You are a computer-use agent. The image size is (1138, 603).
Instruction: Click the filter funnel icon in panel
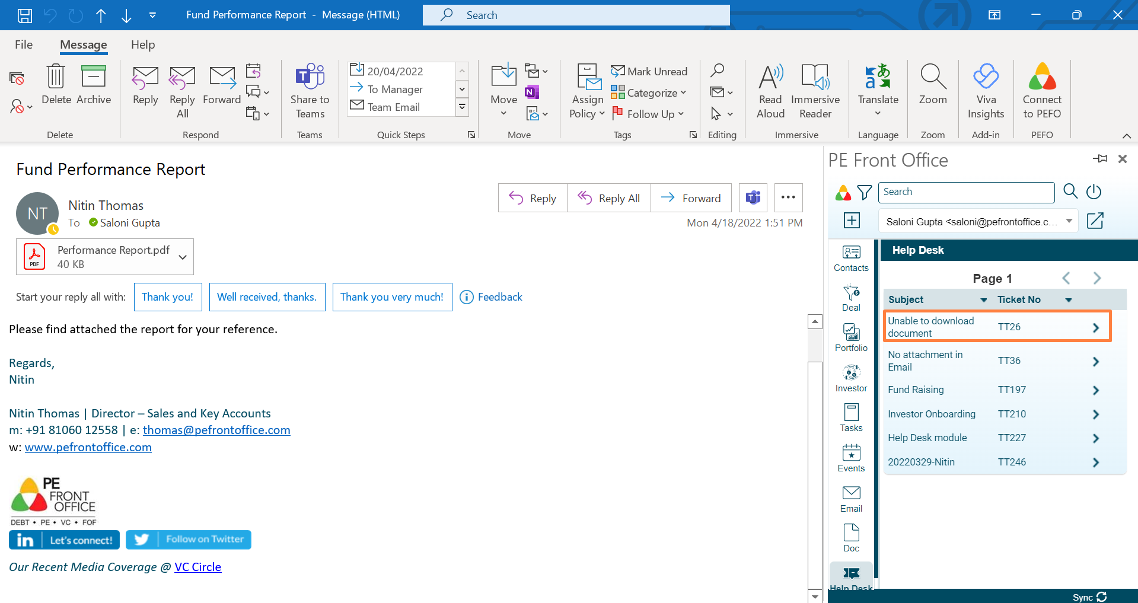point(865,192)
